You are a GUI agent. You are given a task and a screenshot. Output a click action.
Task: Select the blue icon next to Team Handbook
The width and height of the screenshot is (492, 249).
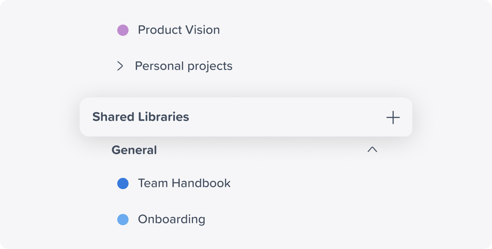123,183
